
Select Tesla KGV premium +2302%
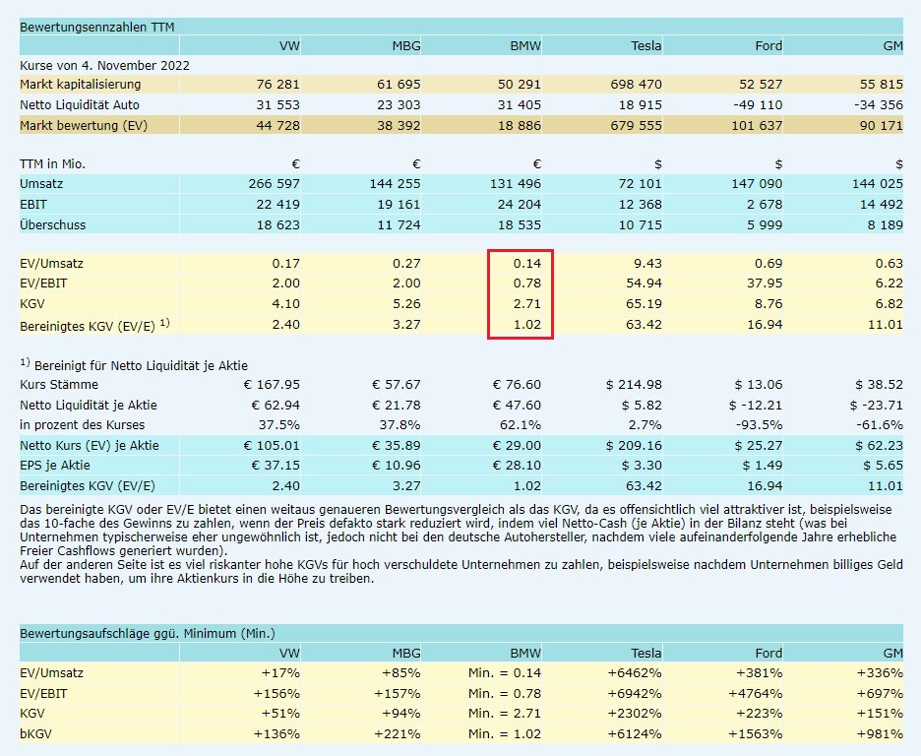(x=635, y=713)
